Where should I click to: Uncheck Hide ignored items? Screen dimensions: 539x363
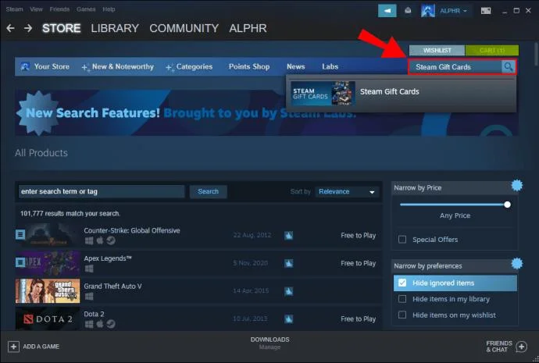pos(402,283)
